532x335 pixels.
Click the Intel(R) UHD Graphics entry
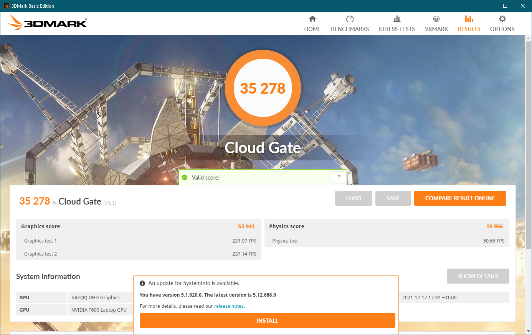pyautogui.click(x=96, y=297)
